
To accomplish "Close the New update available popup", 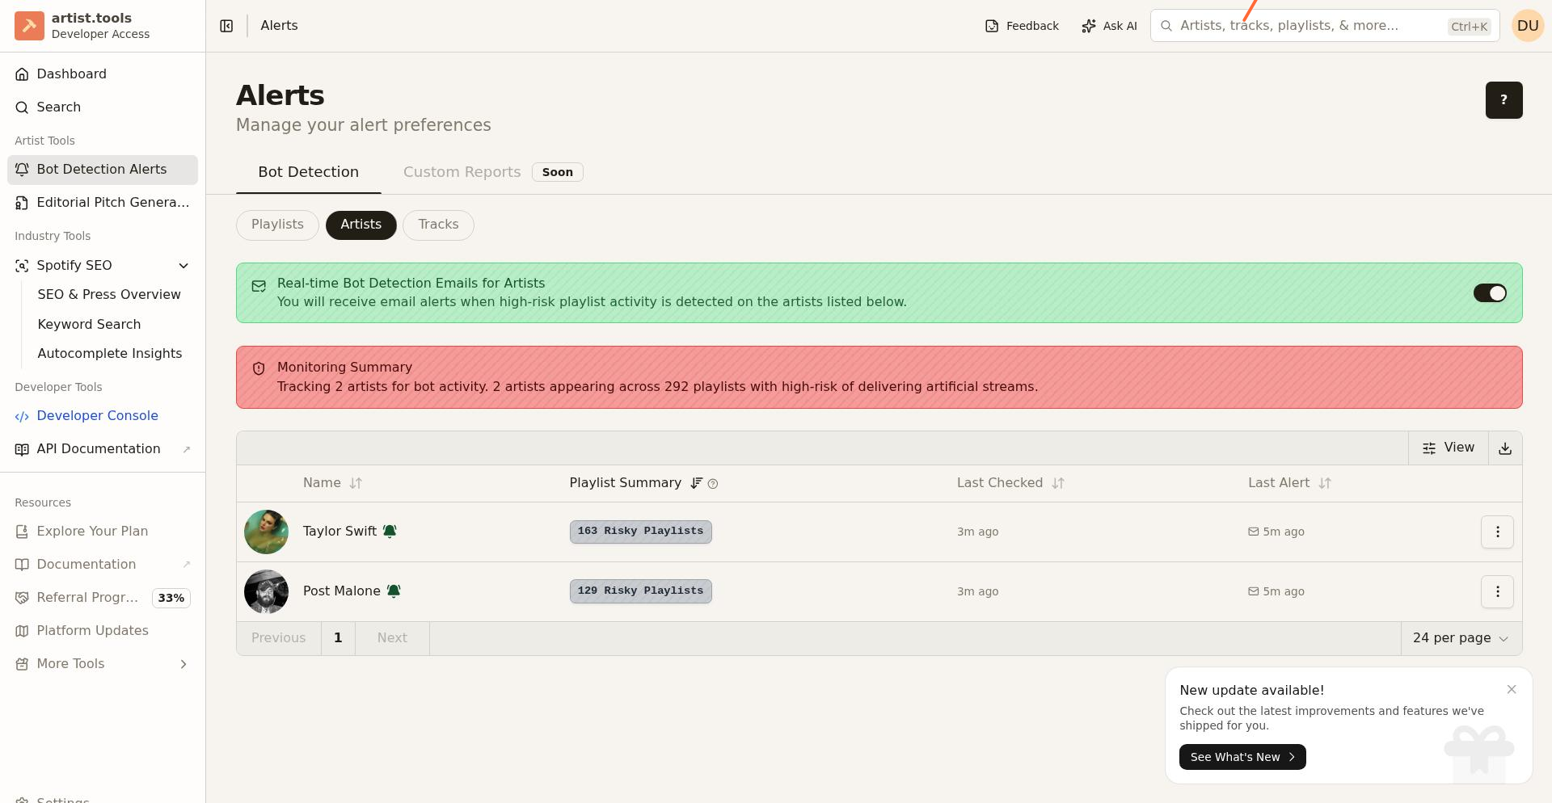I will 1512,689.
